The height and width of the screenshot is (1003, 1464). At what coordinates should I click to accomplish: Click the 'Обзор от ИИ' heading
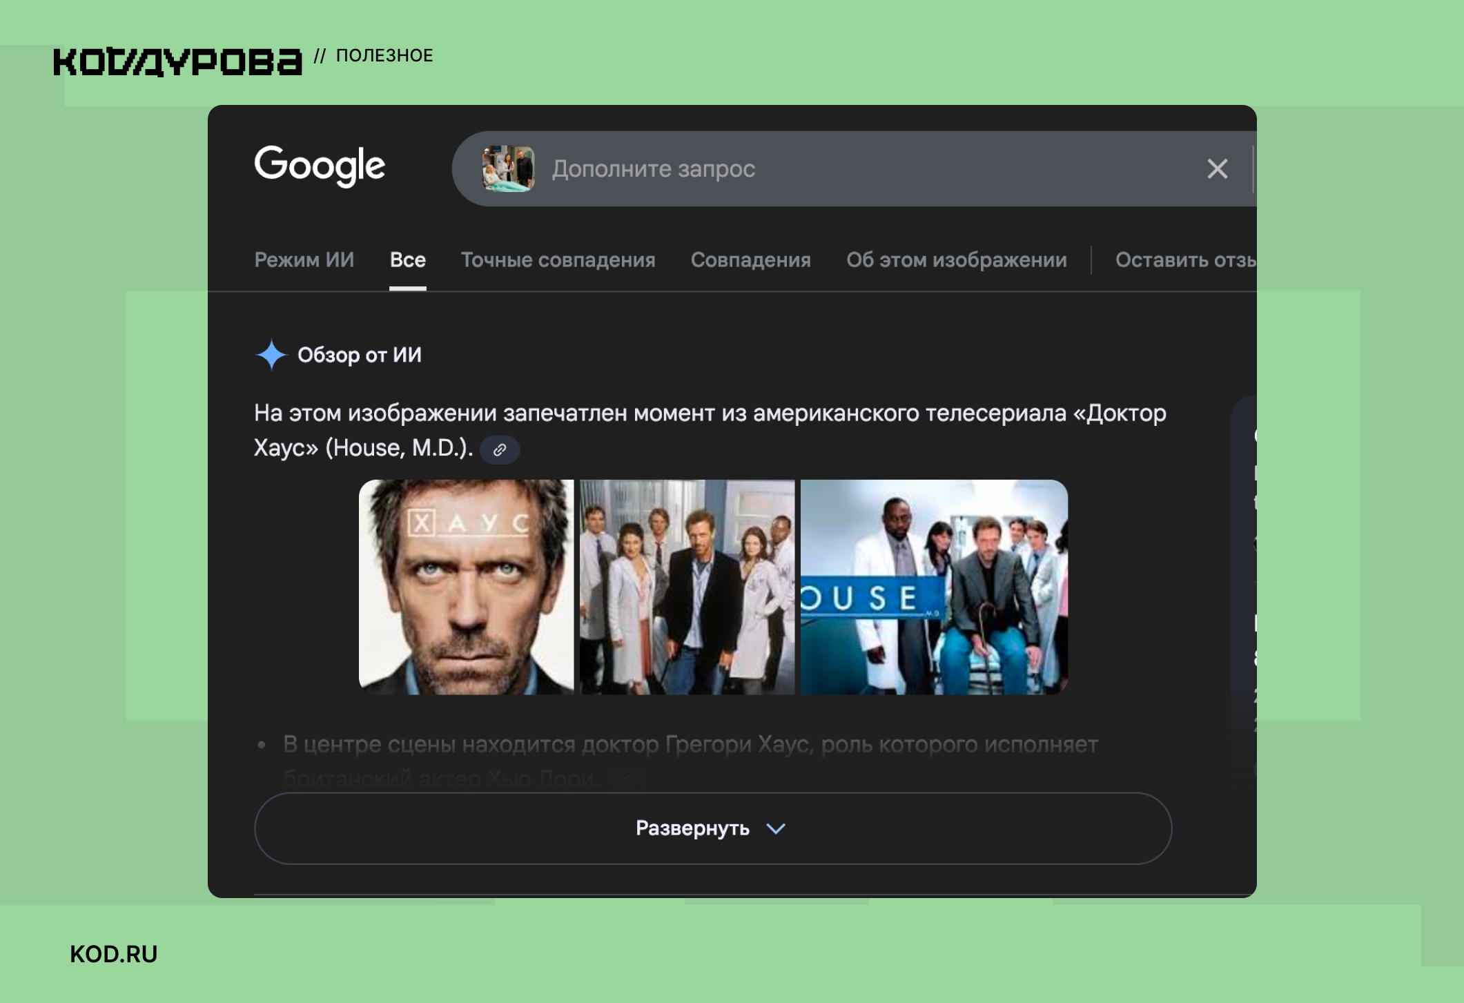pos(359,355)
